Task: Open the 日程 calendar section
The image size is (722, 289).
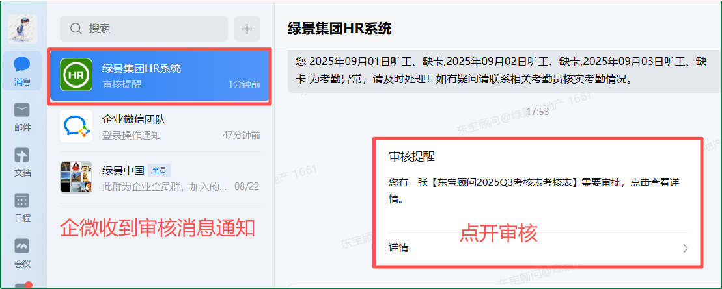Action: coord(23,207)
